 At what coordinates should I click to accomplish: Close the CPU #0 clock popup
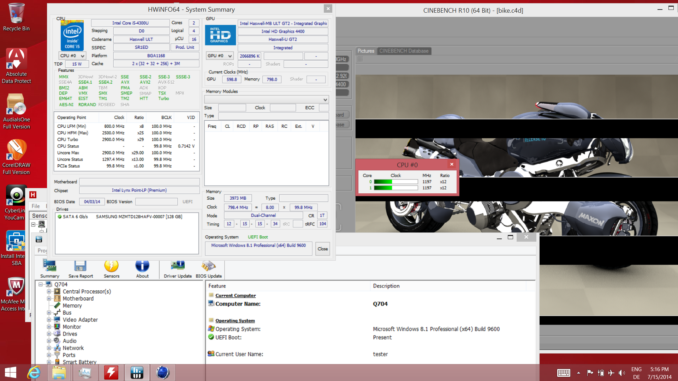(452, 164)
